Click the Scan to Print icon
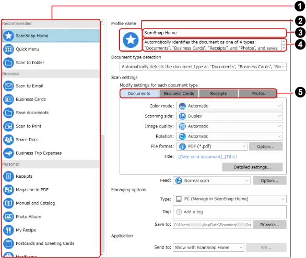The width and height of the screenshot is (306, 258). click(8, 126)
